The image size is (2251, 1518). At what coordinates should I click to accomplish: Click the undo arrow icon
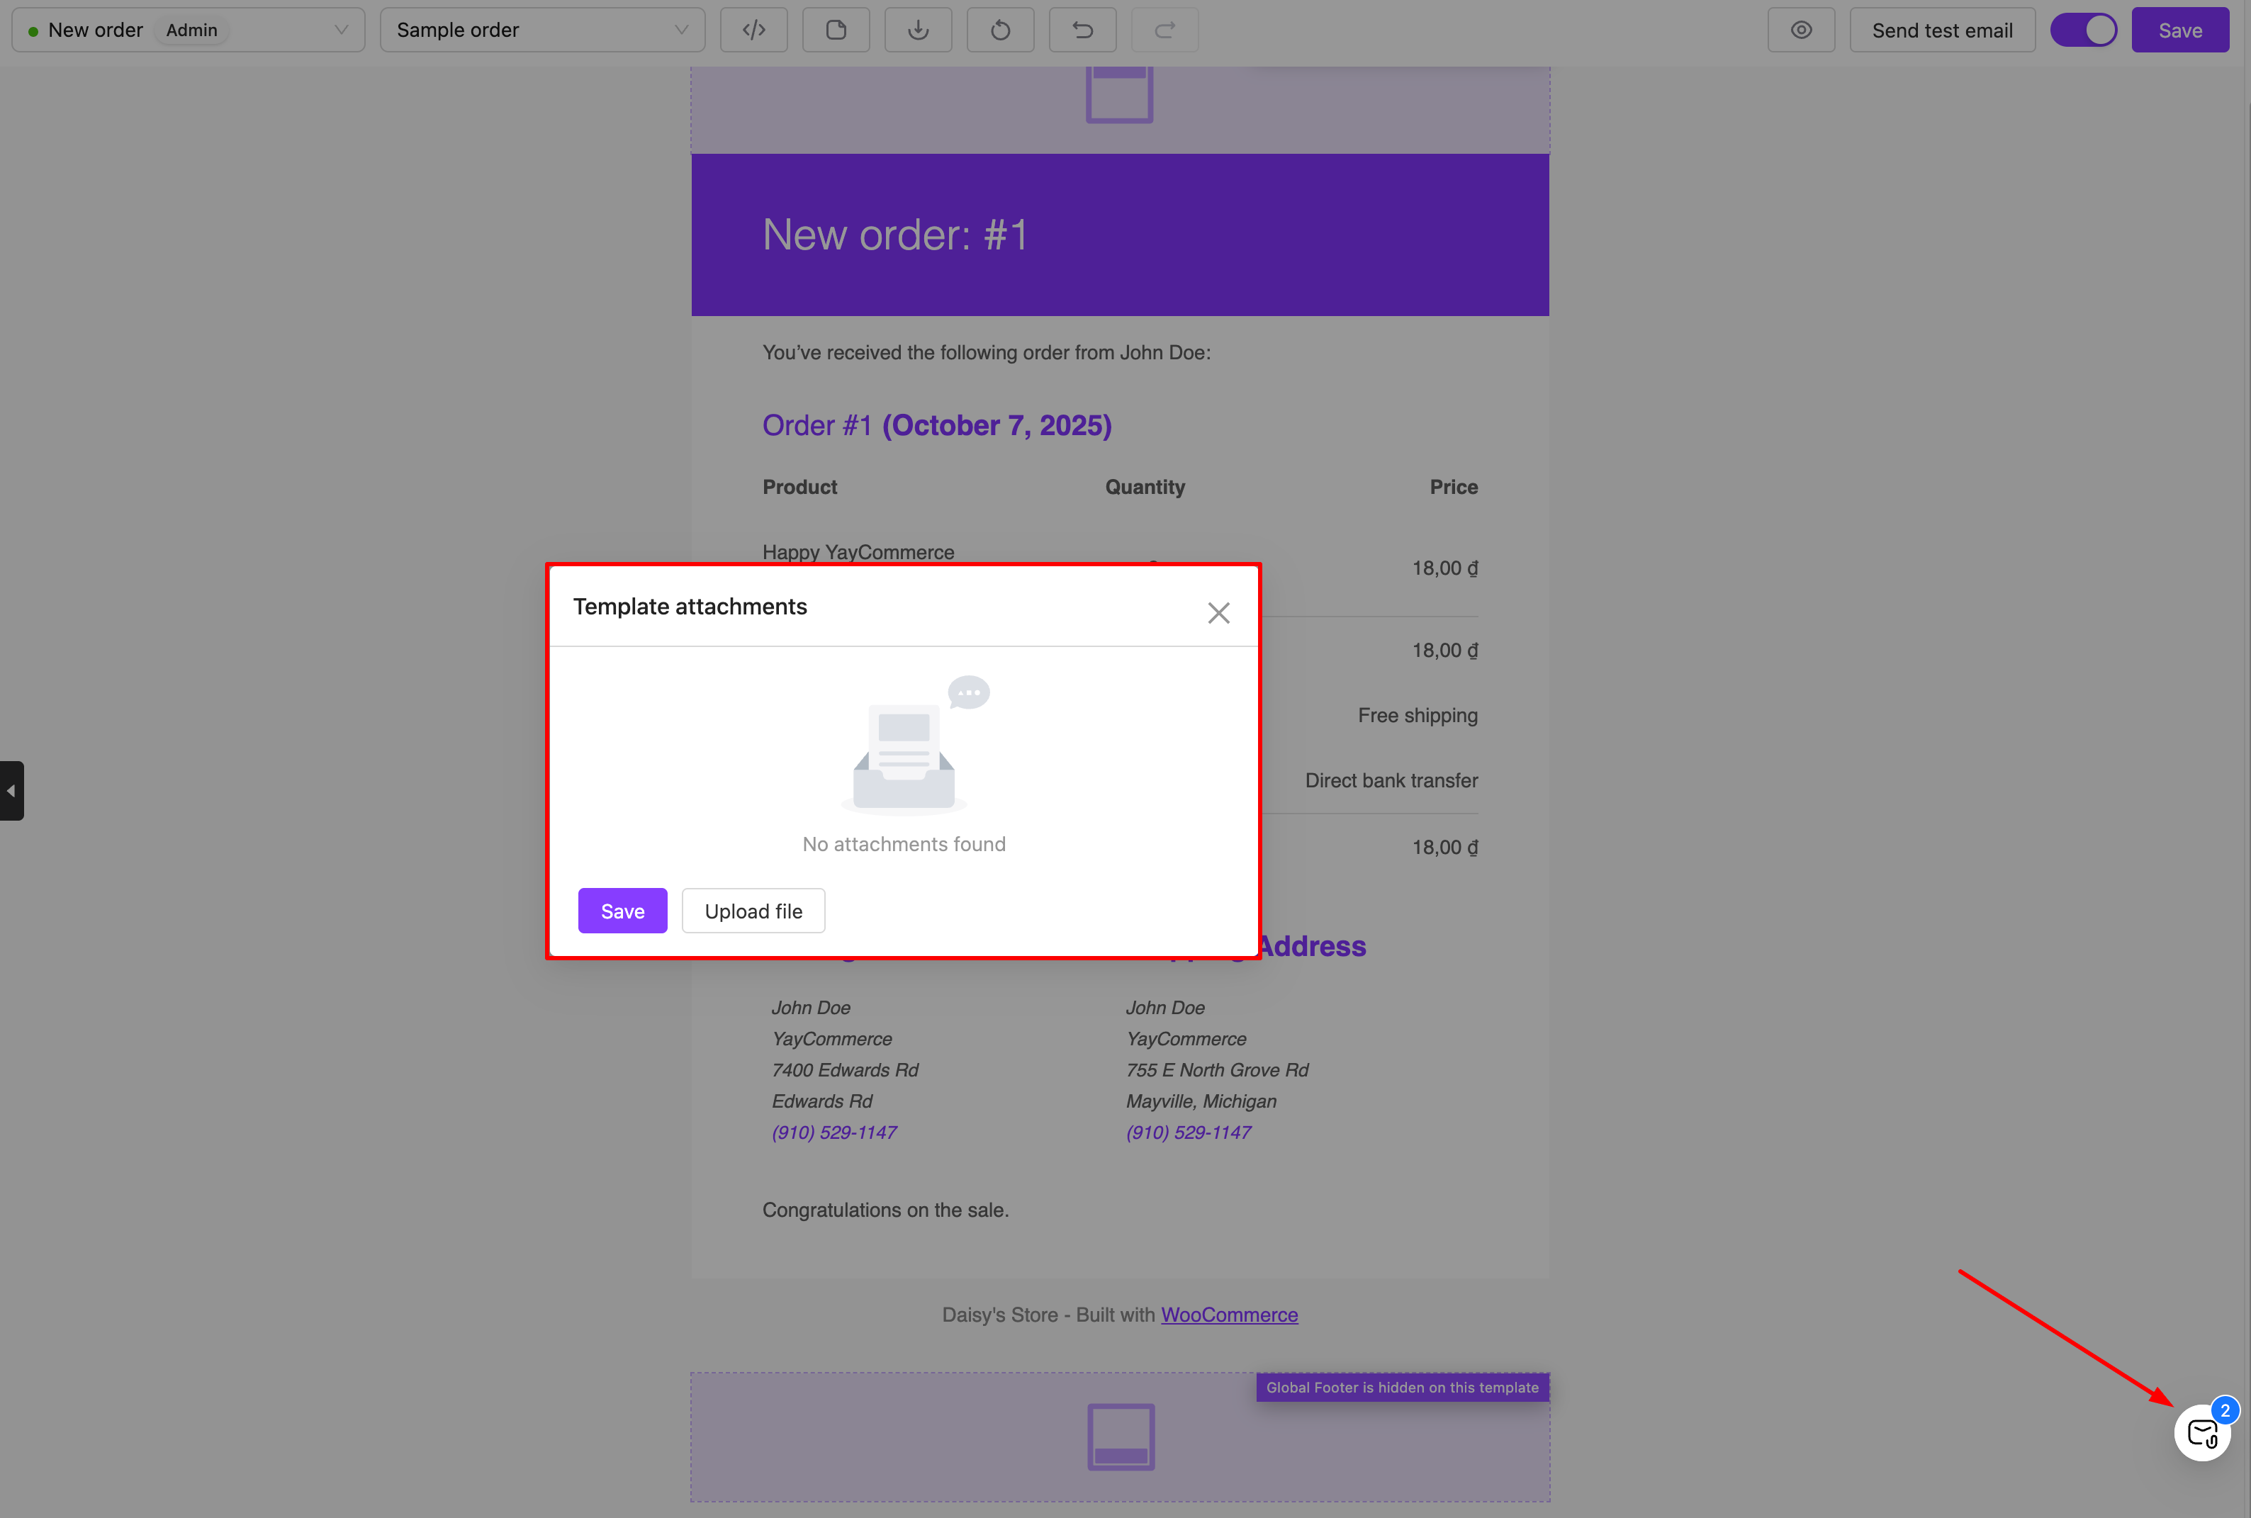click(1082, 30)
